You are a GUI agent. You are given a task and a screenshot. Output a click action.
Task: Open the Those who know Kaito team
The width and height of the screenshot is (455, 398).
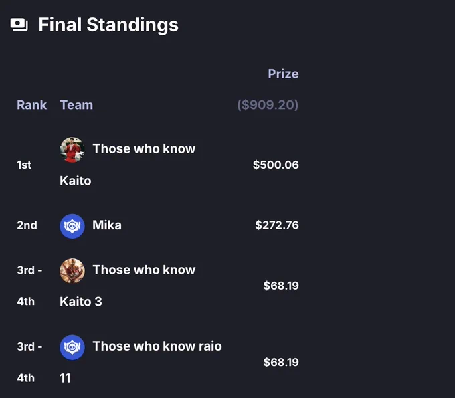pos(128,165)
